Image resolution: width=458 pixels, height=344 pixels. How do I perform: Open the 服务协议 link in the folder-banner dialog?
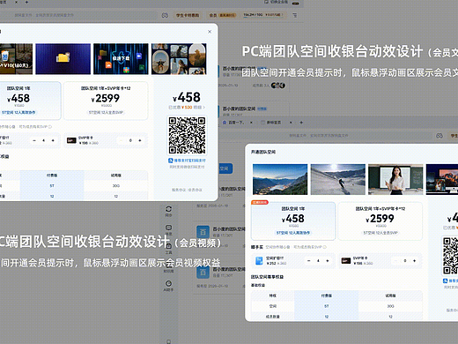coord(179,190)
